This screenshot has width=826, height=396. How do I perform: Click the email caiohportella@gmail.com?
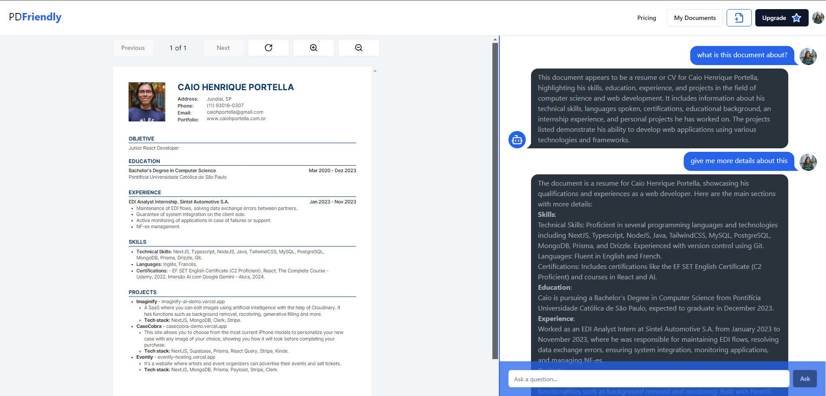(235, 112)
